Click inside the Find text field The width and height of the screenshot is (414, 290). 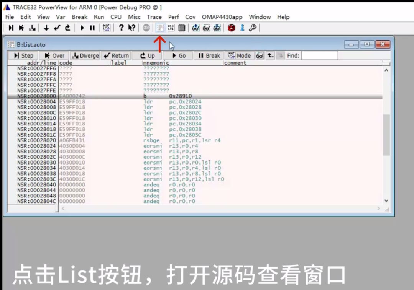[320, 55]
